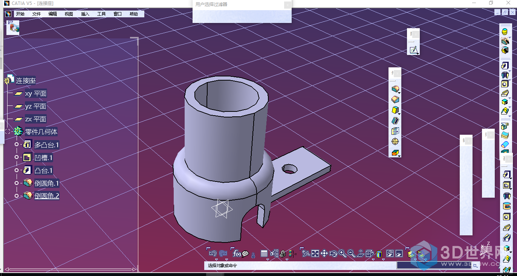Select the Slot tool

pos(507,238)
